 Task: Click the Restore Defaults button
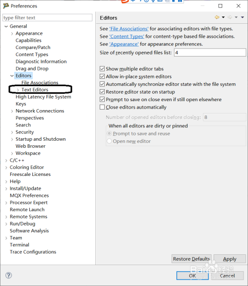[191, 259]
